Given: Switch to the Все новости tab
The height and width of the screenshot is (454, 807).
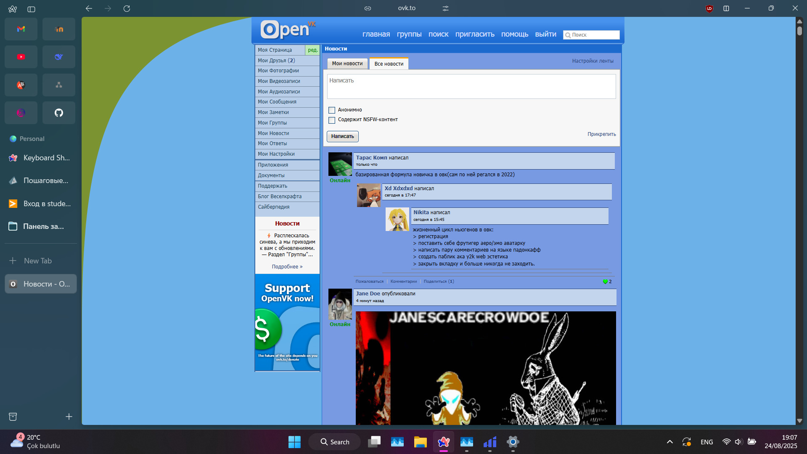Looking at the screenshot, I should (x=389, y=64).
